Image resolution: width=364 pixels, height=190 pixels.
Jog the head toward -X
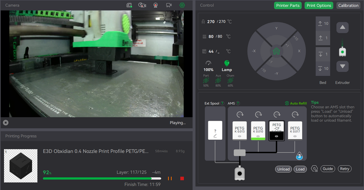coord(254,51)
